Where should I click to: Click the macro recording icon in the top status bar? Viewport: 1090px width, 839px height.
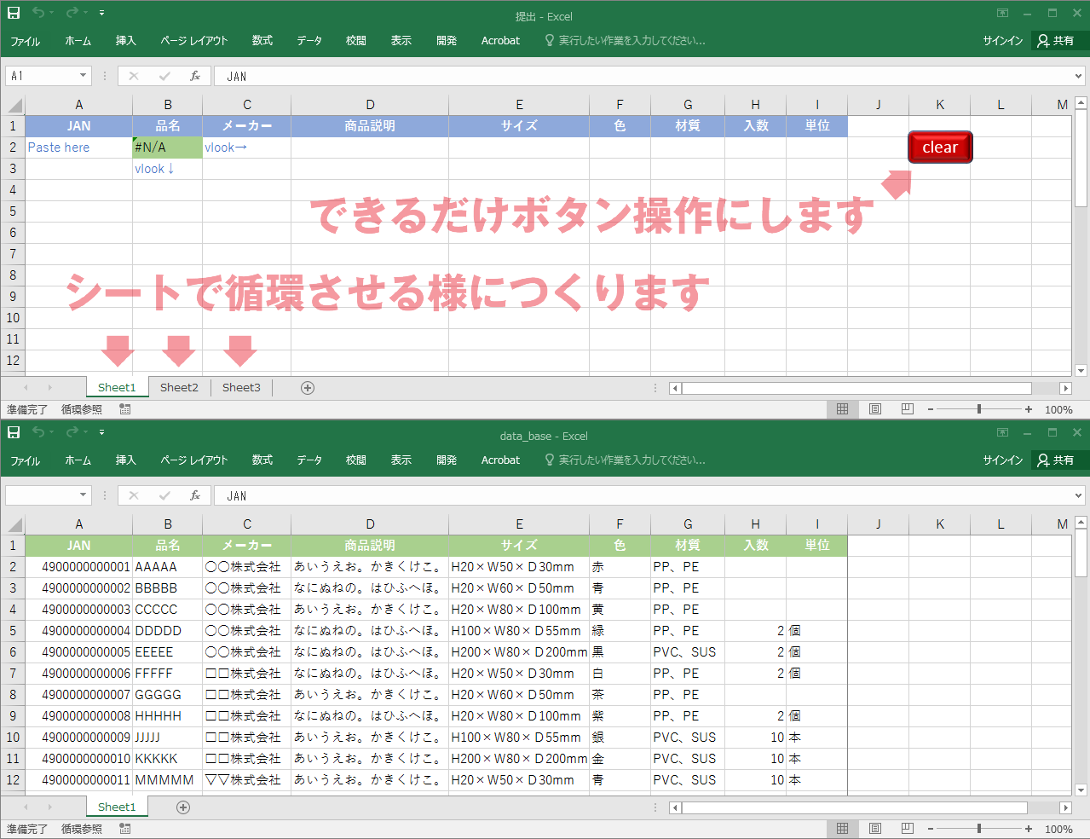click(125, 409)
